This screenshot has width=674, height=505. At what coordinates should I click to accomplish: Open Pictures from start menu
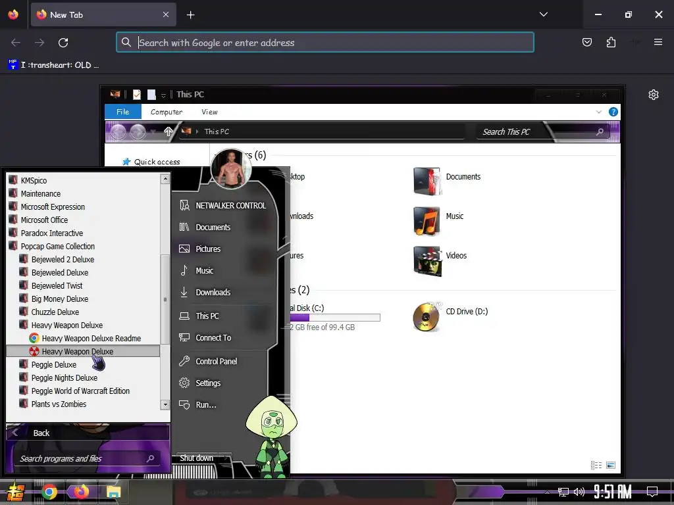[x=200, y=249]
